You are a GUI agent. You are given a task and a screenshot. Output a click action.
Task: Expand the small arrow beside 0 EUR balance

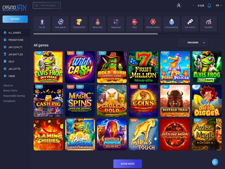[x=193, y=5]
